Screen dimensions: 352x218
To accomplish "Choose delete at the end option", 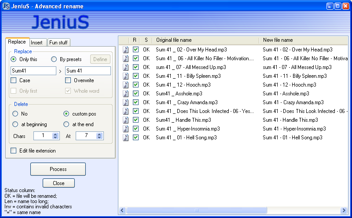I will tap(66, 124).
